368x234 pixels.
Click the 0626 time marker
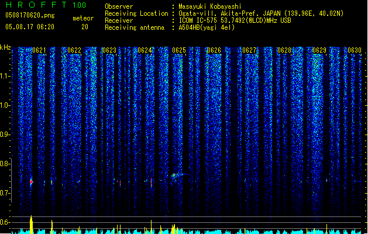pyautogui.click(x=214, y=50)
